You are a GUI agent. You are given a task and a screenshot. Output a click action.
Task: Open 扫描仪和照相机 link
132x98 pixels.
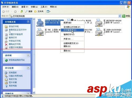click(x=16, y=76)
